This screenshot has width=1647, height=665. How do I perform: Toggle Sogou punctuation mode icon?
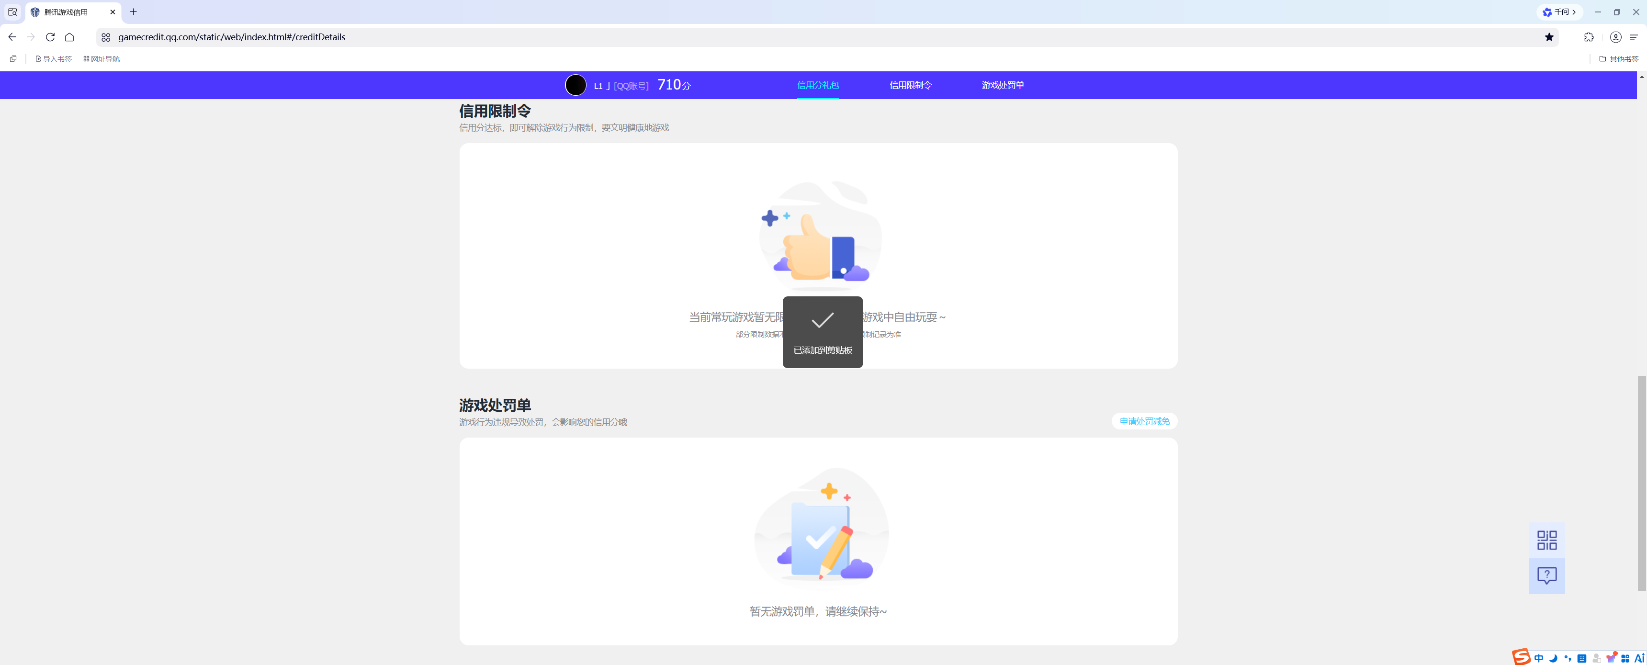tap(1567, 658)
